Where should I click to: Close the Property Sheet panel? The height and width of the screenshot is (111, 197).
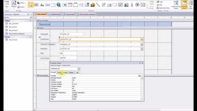point(143,63)
